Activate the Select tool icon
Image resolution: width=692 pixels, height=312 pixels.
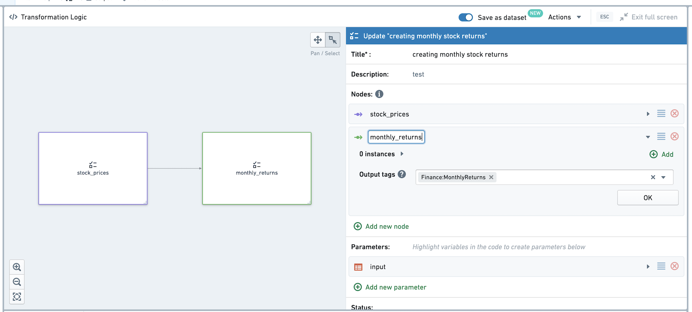coord(333,40)
